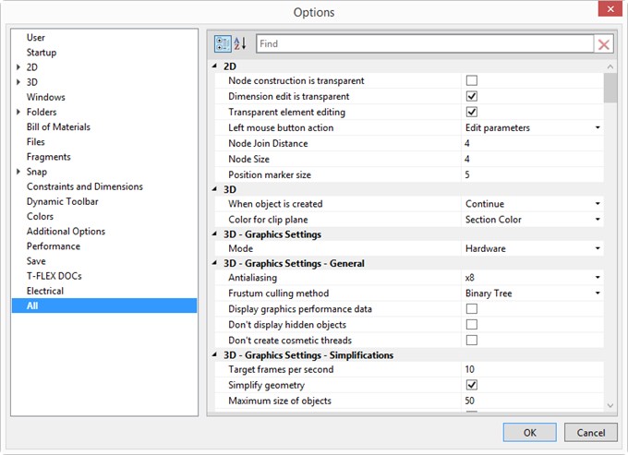Viewport: 628px width, 455px height.
Task: Click the categorized view icon
Action: (x=223, y=43)
